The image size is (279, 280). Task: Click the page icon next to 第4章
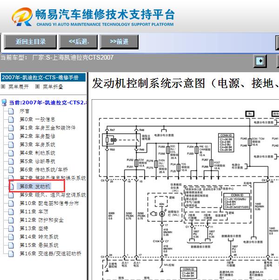(x=11, y=153)
